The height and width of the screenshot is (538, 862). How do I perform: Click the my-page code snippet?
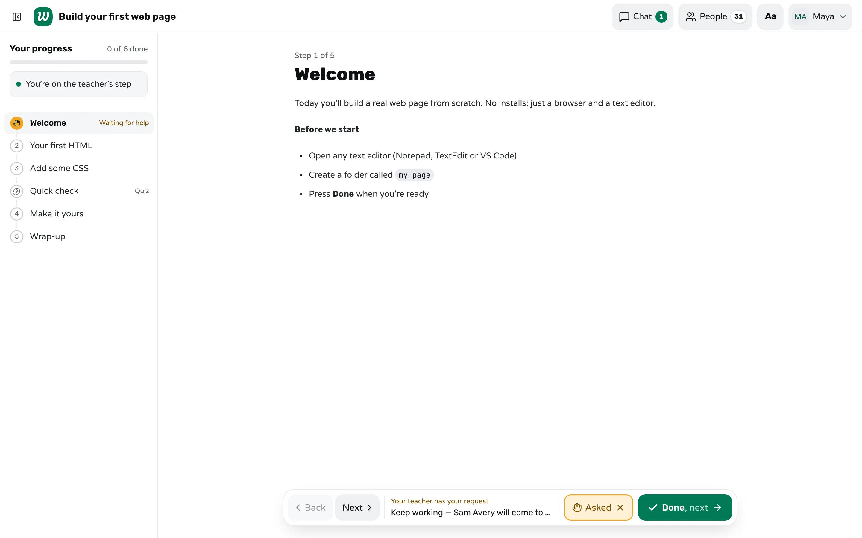(x=414, y=175)
